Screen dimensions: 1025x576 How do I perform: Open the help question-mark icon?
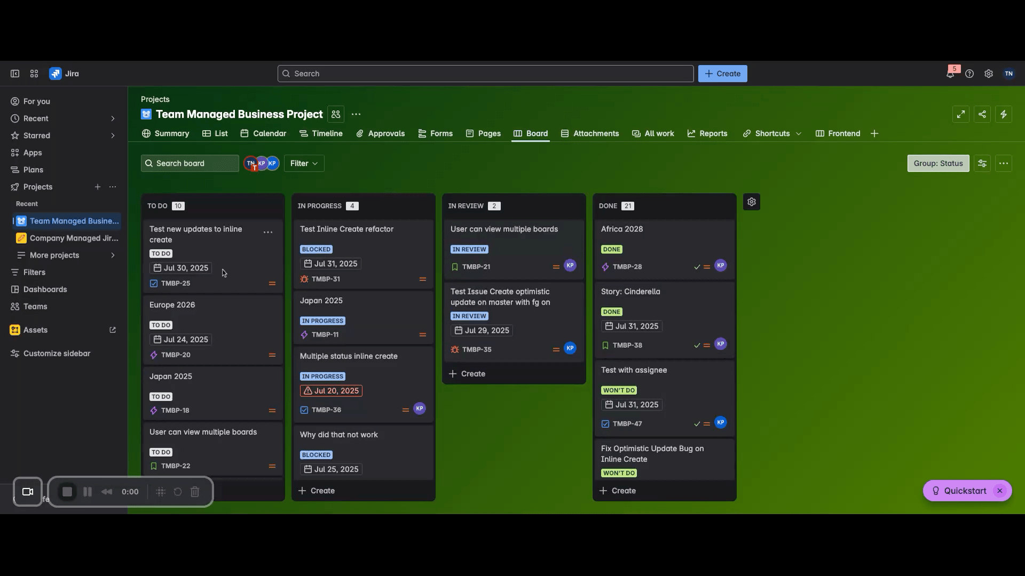coord(969,74)
